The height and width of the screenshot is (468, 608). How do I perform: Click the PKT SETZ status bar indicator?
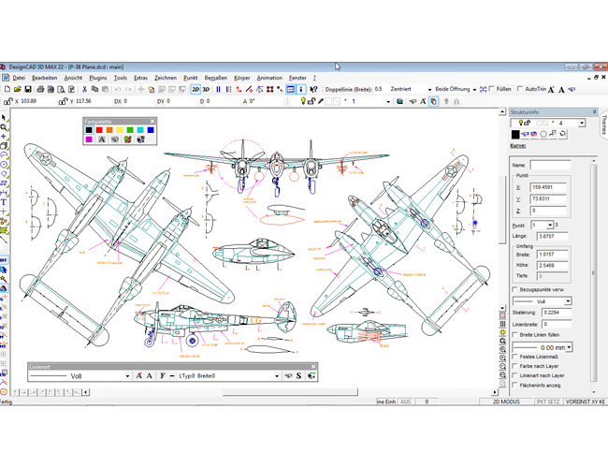548,402
